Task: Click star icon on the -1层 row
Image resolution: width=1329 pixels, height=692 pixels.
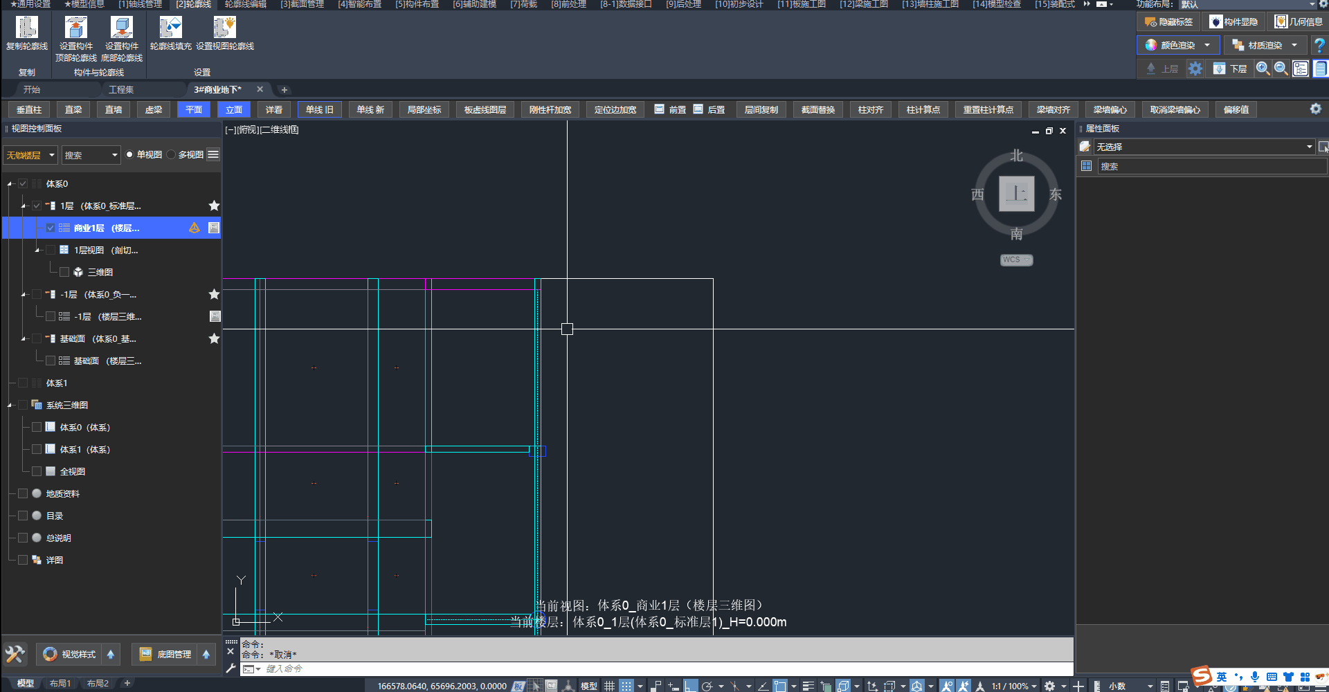Action: click(214, 295)
